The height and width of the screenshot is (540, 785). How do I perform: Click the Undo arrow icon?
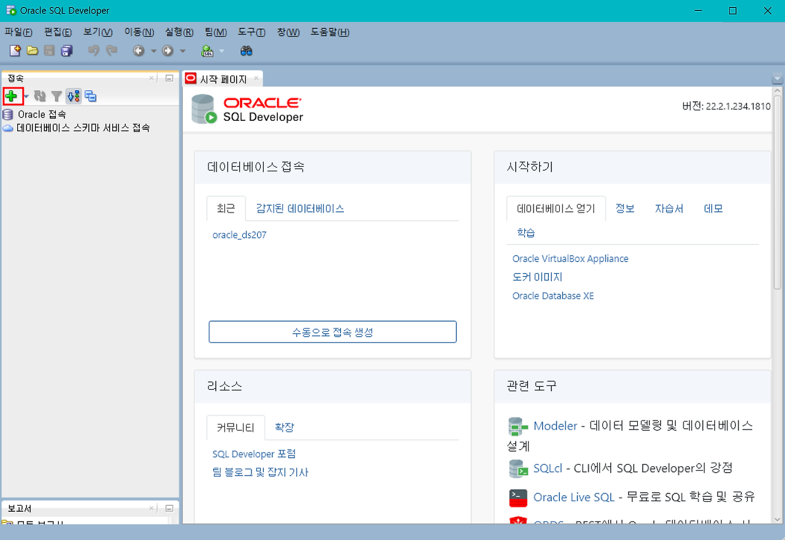[x=94, y=51]
